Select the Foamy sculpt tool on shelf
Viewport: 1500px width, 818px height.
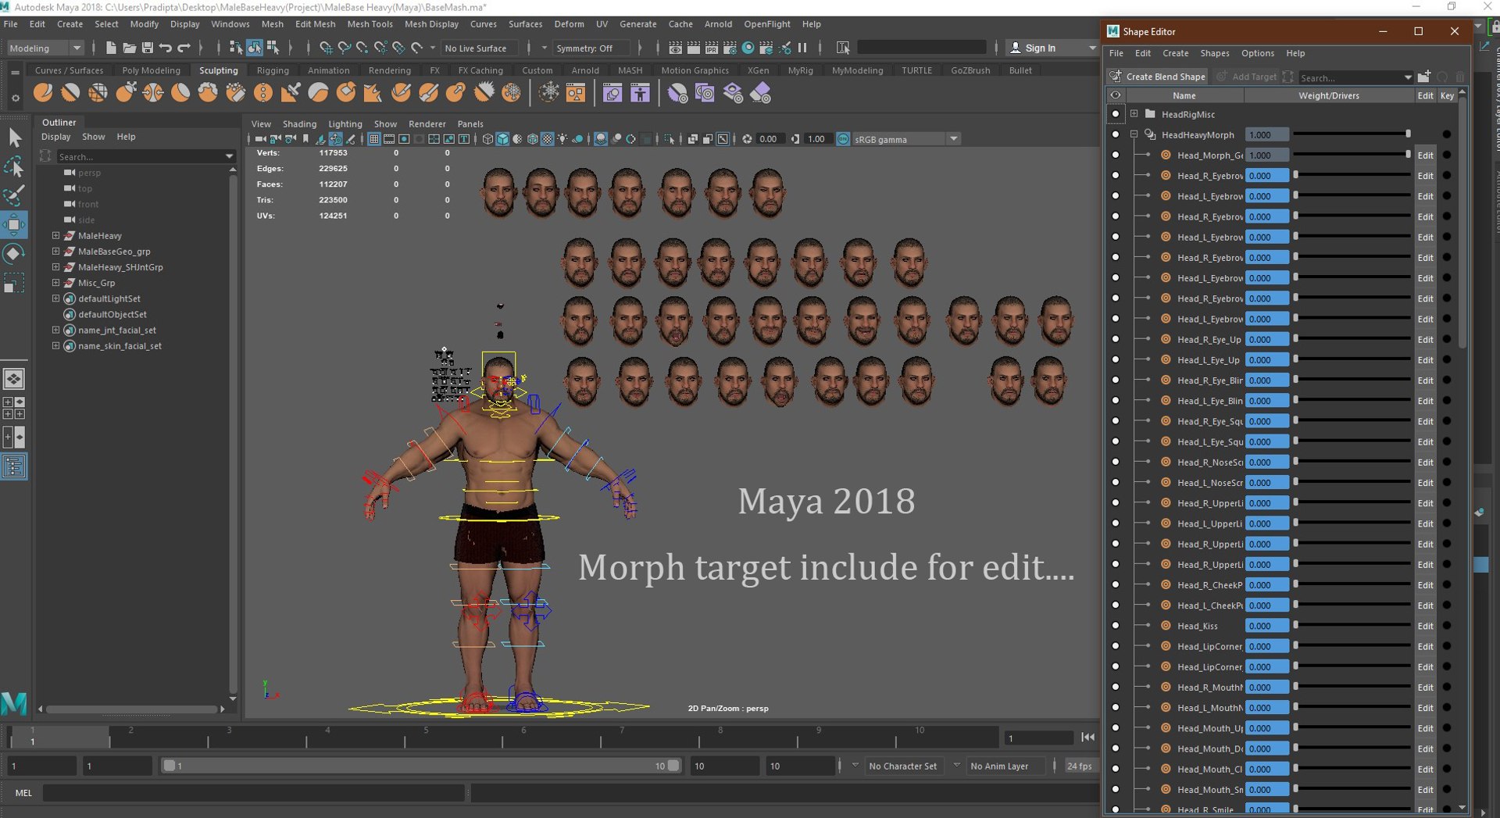[208, 93]
